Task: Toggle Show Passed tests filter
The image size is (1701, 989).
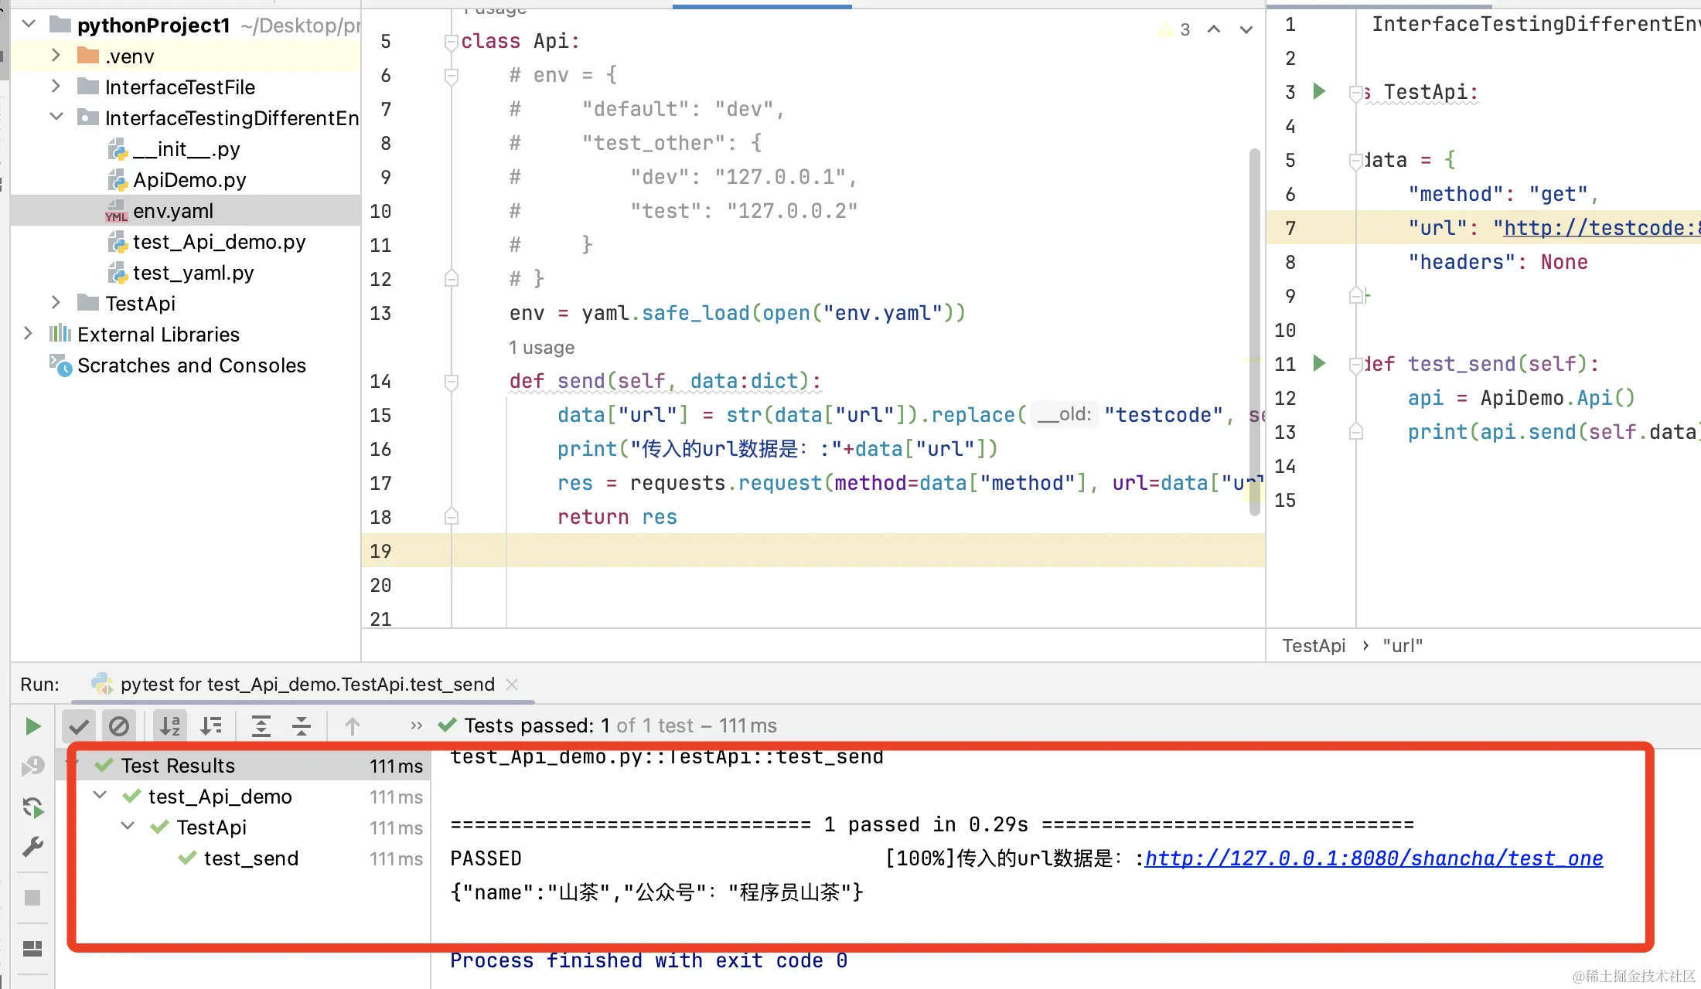Action: [x=79, y=726]
